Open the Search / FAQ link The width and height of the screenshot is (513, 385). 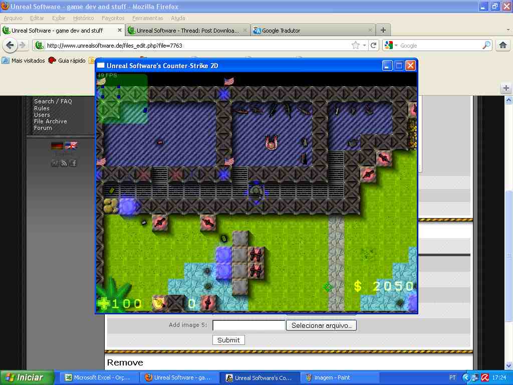(x=53, y=101)
